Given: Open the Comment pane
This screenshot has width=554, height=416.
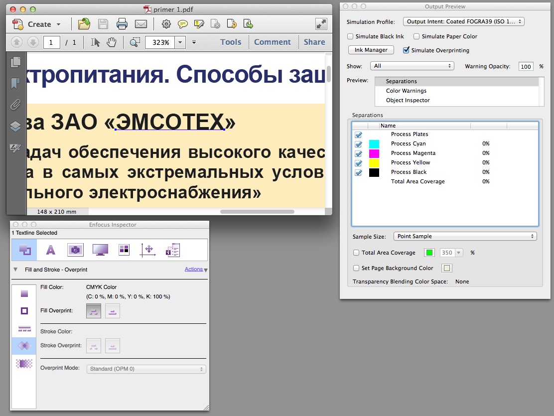Looking at the screenshot, I should click(273, 42).
